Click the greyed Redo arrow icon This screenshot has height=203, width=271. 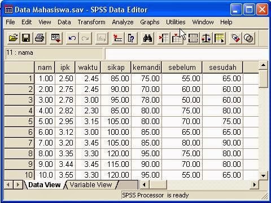point(85,38)
